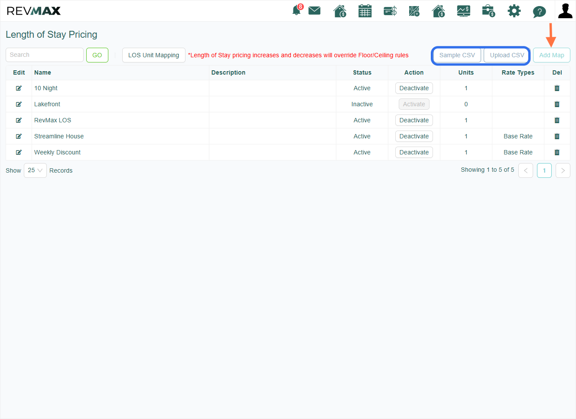Click the Upload CSV button
The width and height of the screenshot is (576, 419).
tap(507, 55)
